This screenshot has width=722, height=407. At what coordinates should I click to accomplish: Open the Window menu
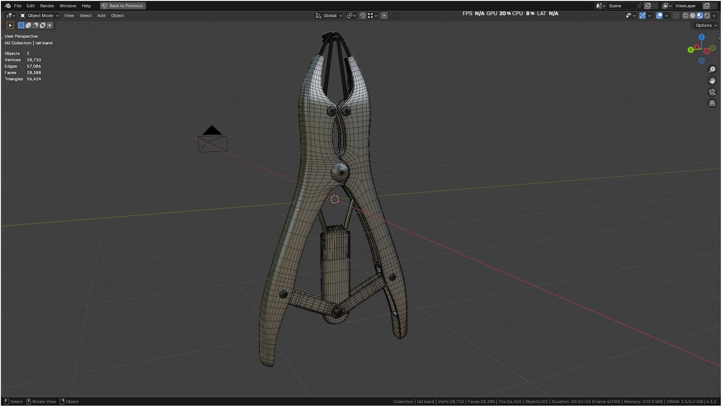click(68, 6)
